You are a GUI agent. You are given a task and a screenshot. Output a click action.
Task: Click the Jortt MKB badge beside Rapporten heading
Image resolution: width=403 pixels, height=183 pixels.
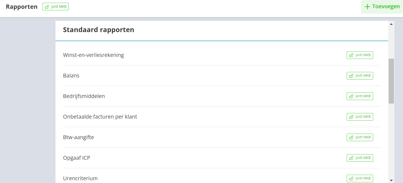55,7
